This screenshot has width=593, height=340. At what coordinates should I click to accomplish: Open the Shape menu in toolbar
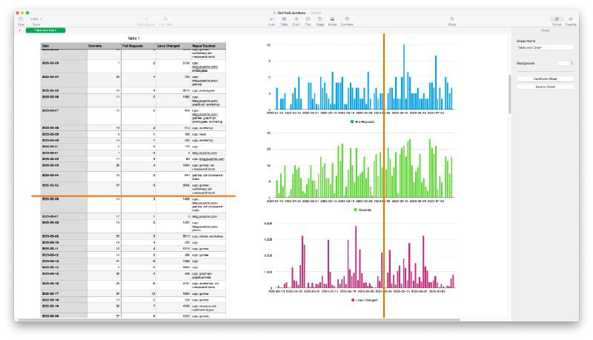click(x=320, y=19)
